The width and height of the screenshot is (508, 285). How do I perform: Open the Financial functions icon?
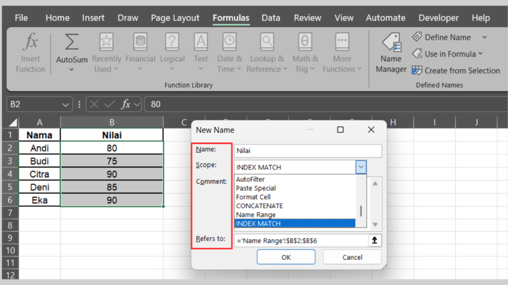140,42
